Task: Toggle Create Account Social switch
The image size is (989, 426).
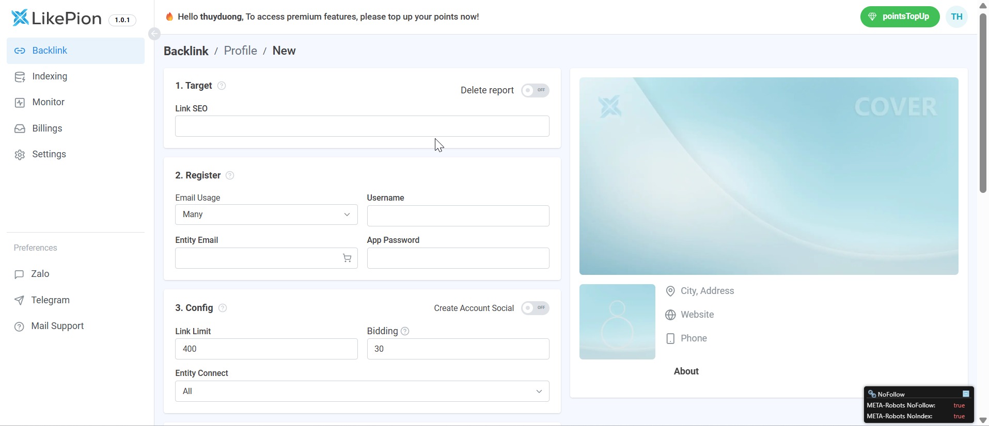Action: pos(535,308)
